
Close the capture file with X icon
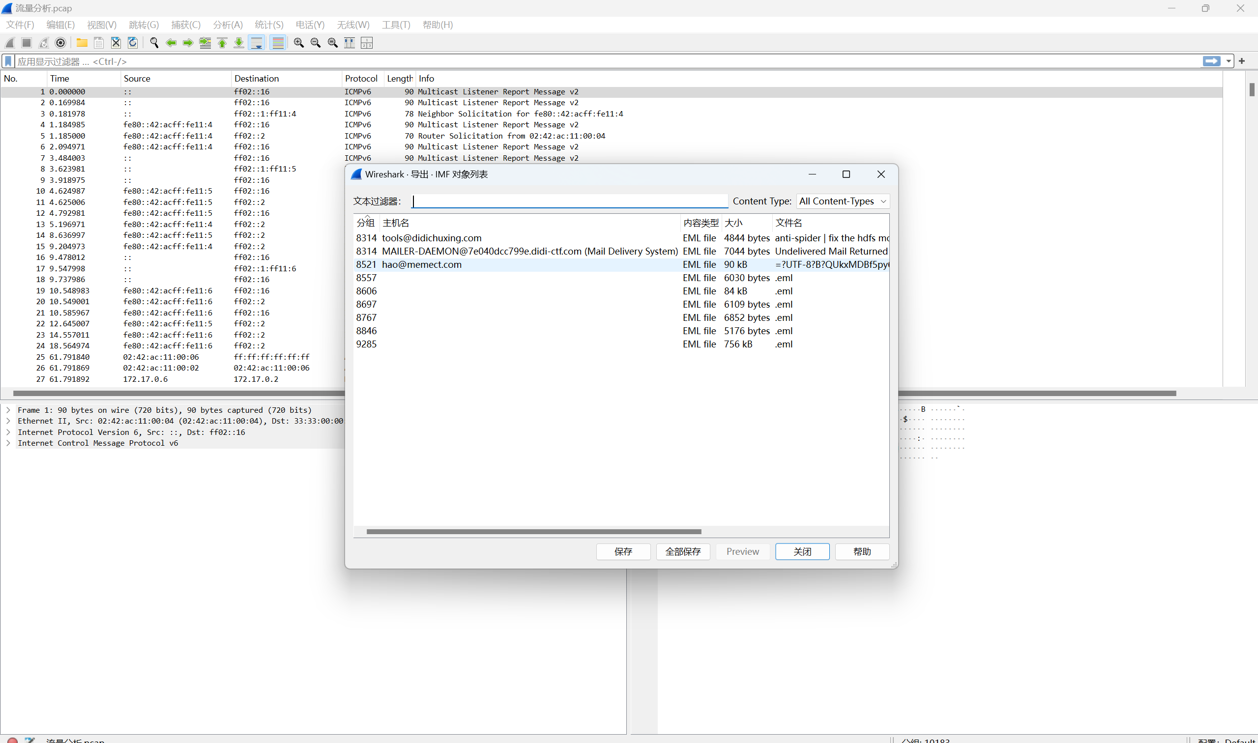tap(116, 43)
